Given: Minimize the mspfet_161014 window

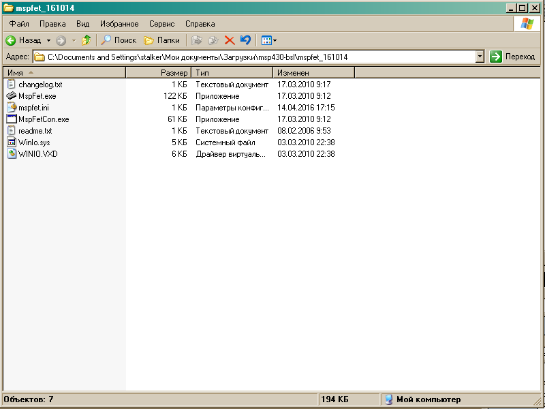Looking at the screenshot, I should click(510, 8).
